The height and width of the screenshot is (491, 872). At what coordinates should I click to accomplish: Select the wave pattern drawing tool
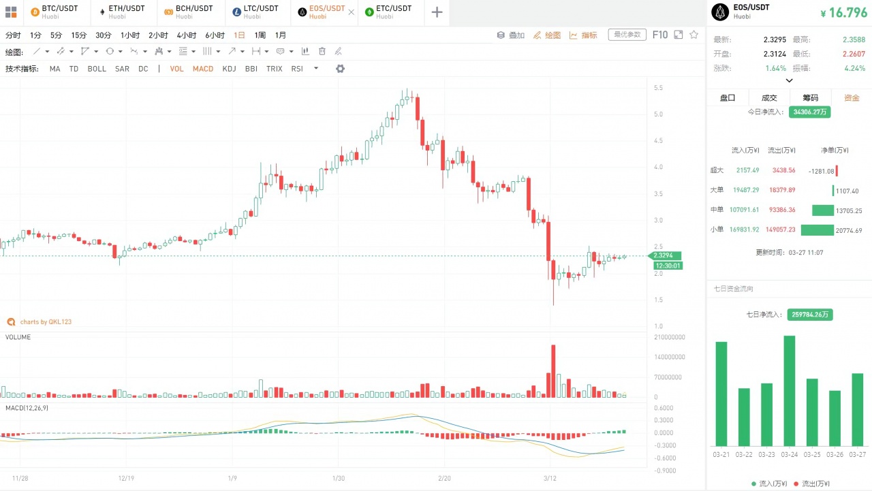(134, 51)
